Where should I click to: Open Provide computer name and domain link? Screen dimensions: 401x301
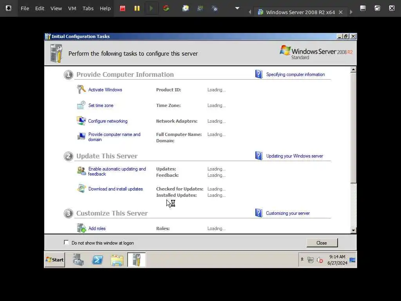point(114,137)
